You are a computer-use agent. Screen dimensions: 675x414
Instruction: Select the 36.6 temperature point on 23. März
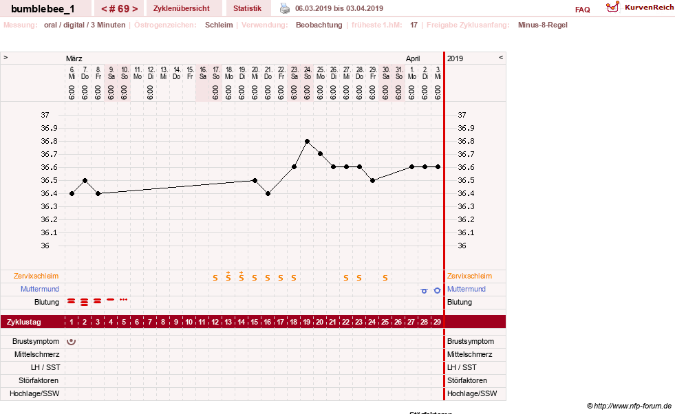coord(294,167)
